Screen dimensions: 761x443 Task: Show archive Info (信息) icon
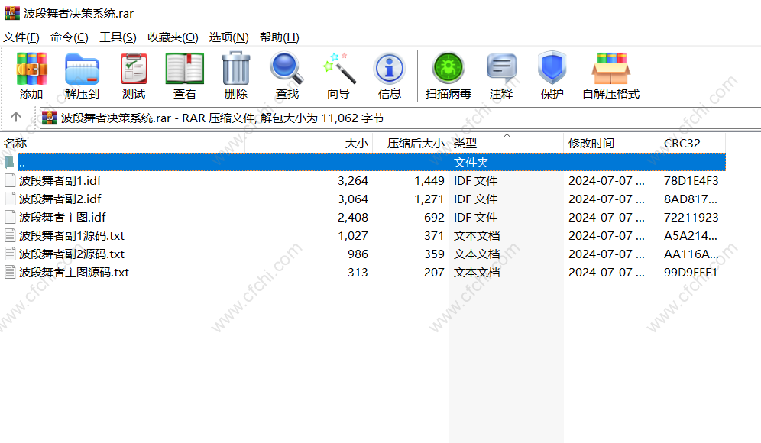click(x=389, y=69)
